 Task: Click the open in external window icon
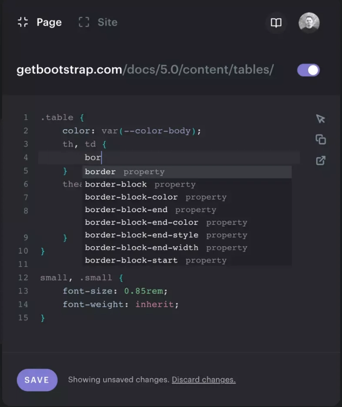click(x=321, y=160)
